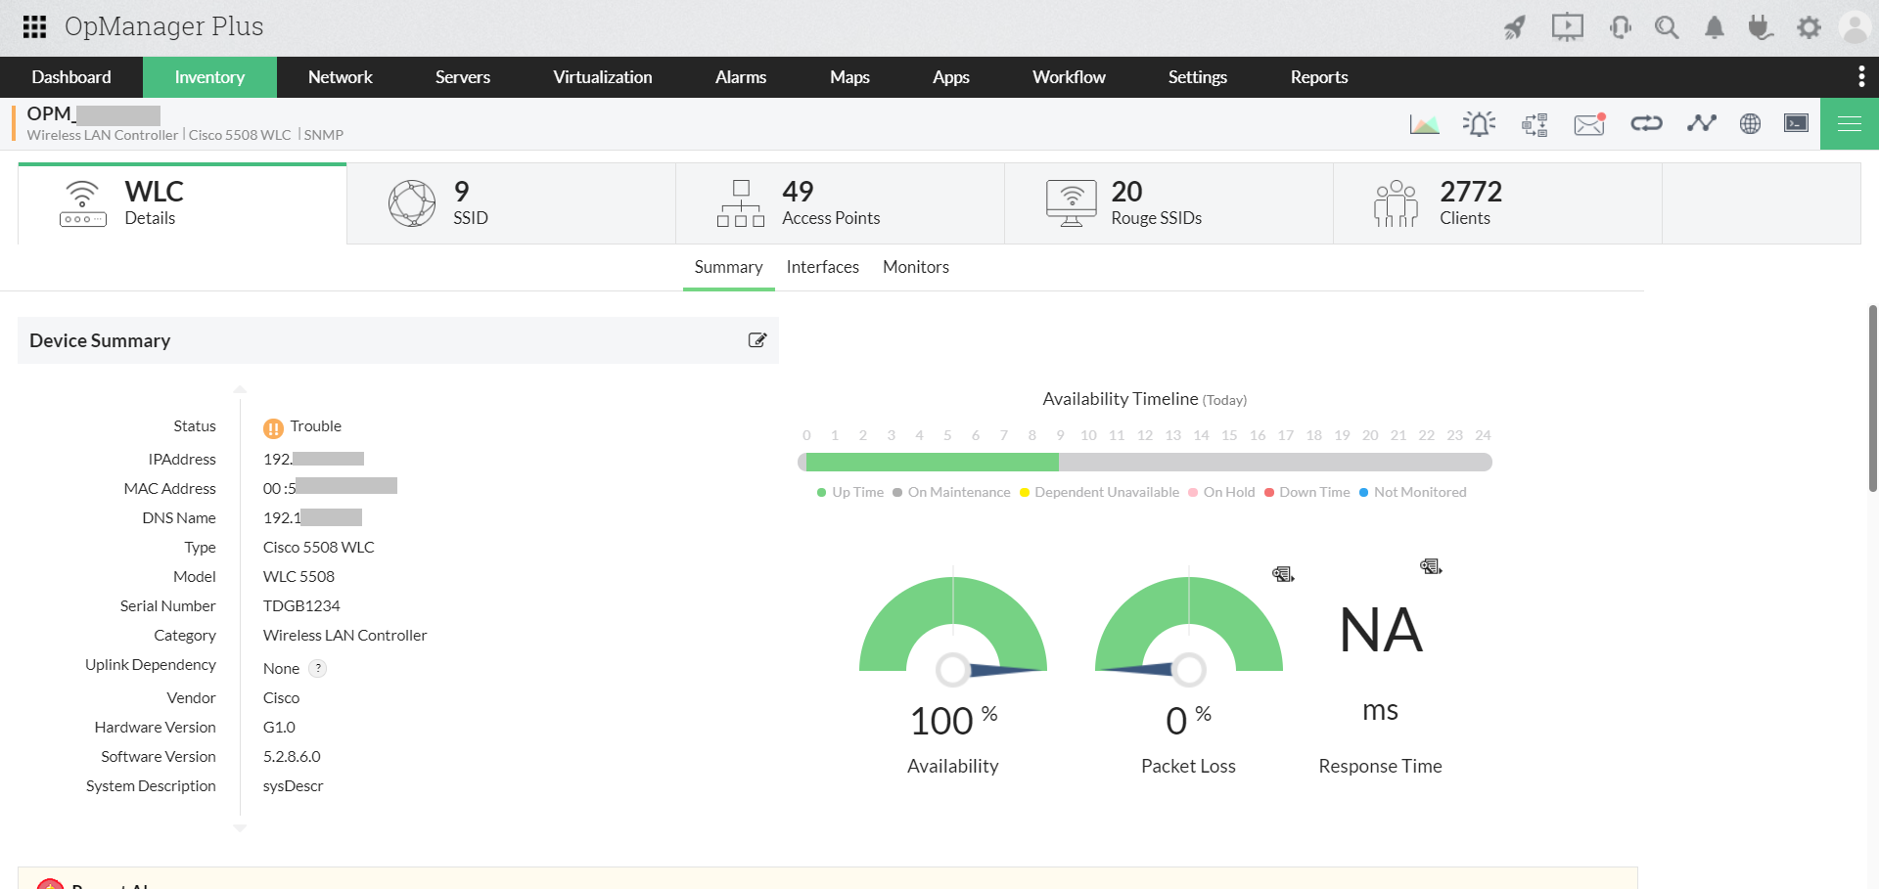This screenshot has height=889, width=1879.
Task: Open the mail notification icon with red dot
Action: tap(1588, 123)
